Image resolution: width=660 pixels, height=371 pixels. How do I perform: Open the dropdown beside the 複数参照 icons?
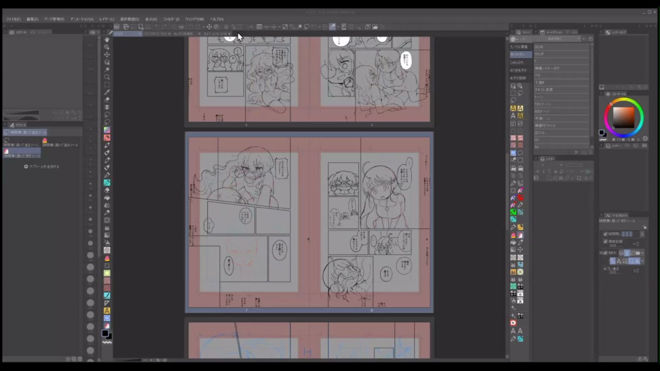coord(642,253)
